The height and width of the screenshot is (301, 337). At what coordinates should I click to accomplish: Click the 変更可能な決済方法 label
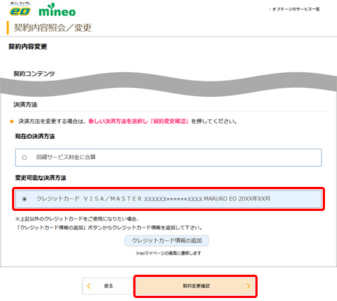[40, 178]
